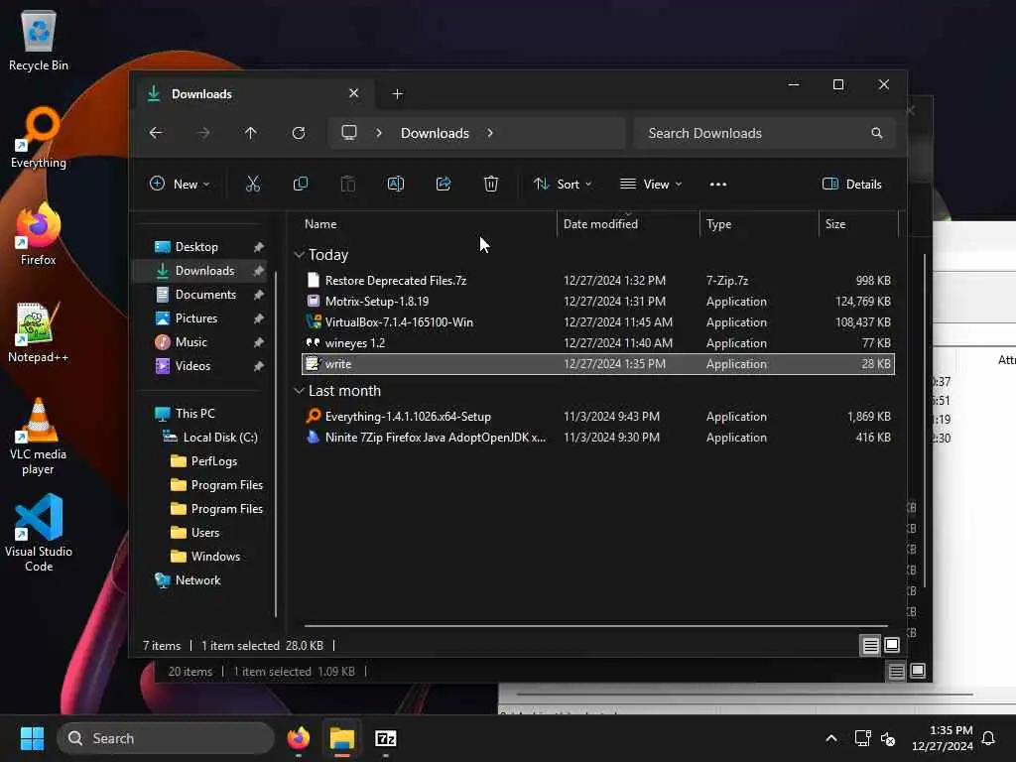Click the Search Downloads field
The image size is (1016, 762).
[765, 133]
